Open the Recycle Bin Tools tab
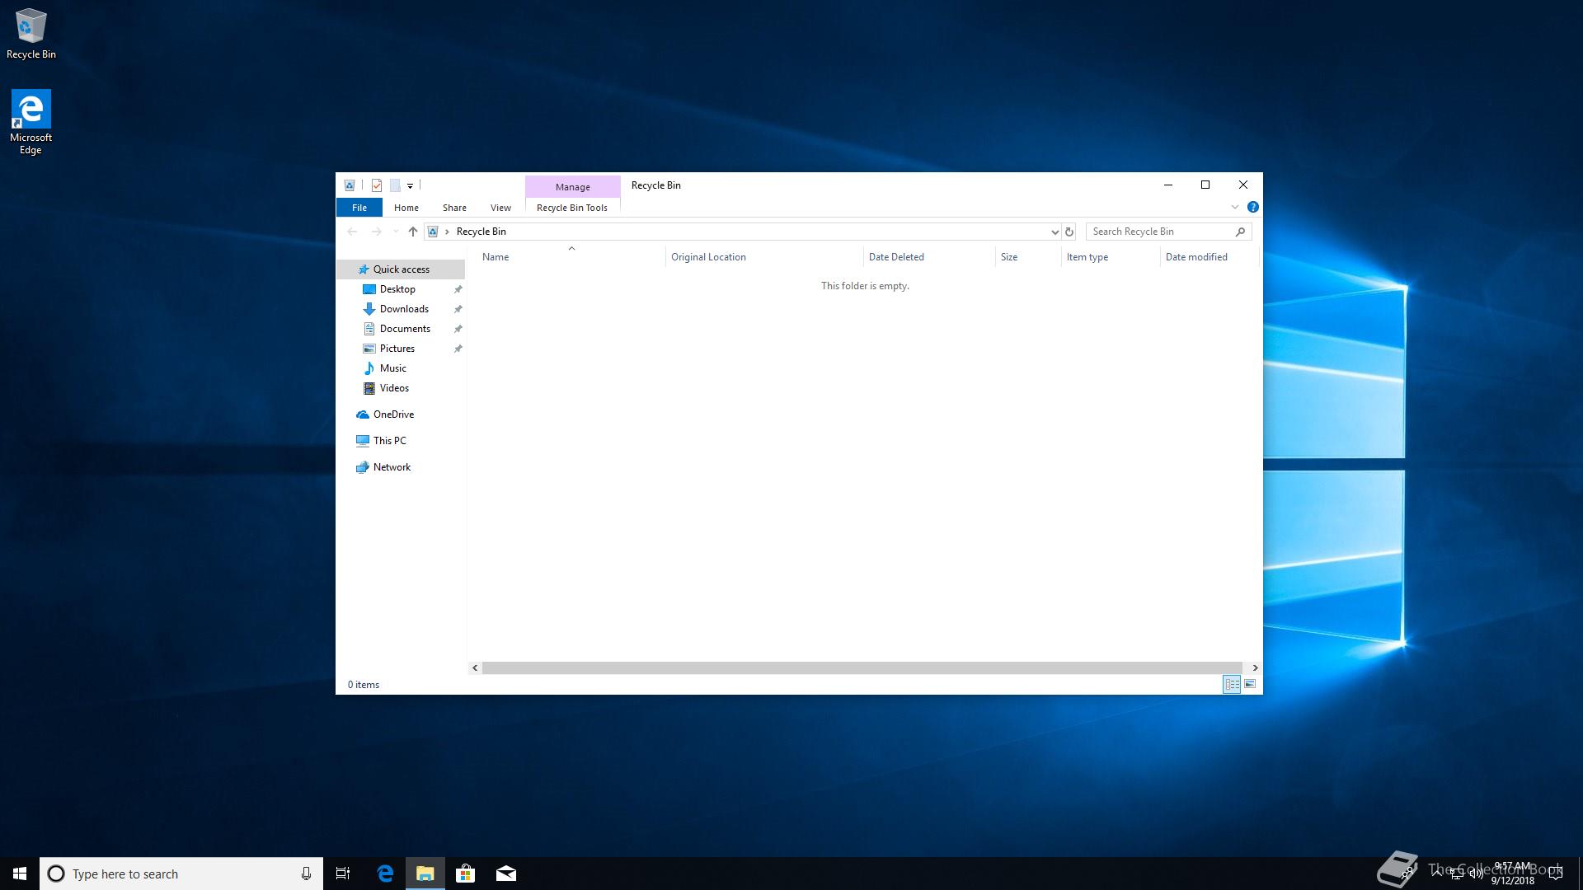Image resolution: width=1583 pixels, height=890 pixels. [x=572, y=208]
